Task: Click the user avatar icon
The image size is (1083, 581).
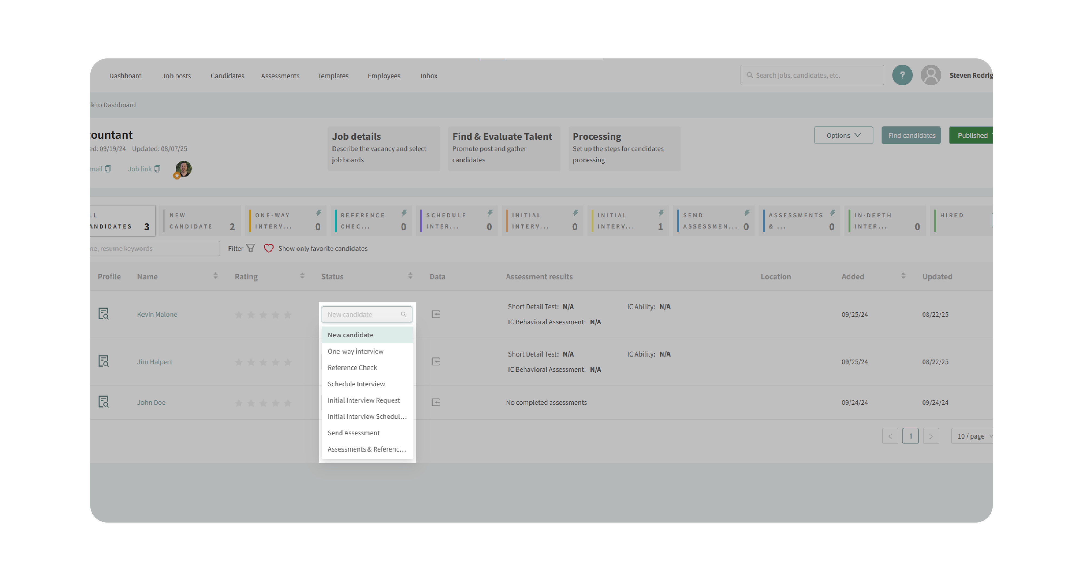Action: [931, 76]
